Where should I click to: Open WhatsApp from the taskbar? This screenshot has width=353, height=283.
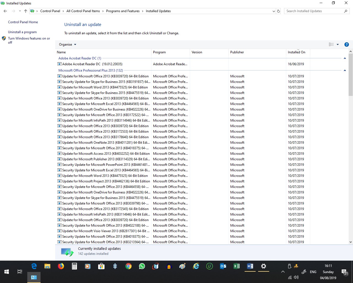[x=142, y=266]
